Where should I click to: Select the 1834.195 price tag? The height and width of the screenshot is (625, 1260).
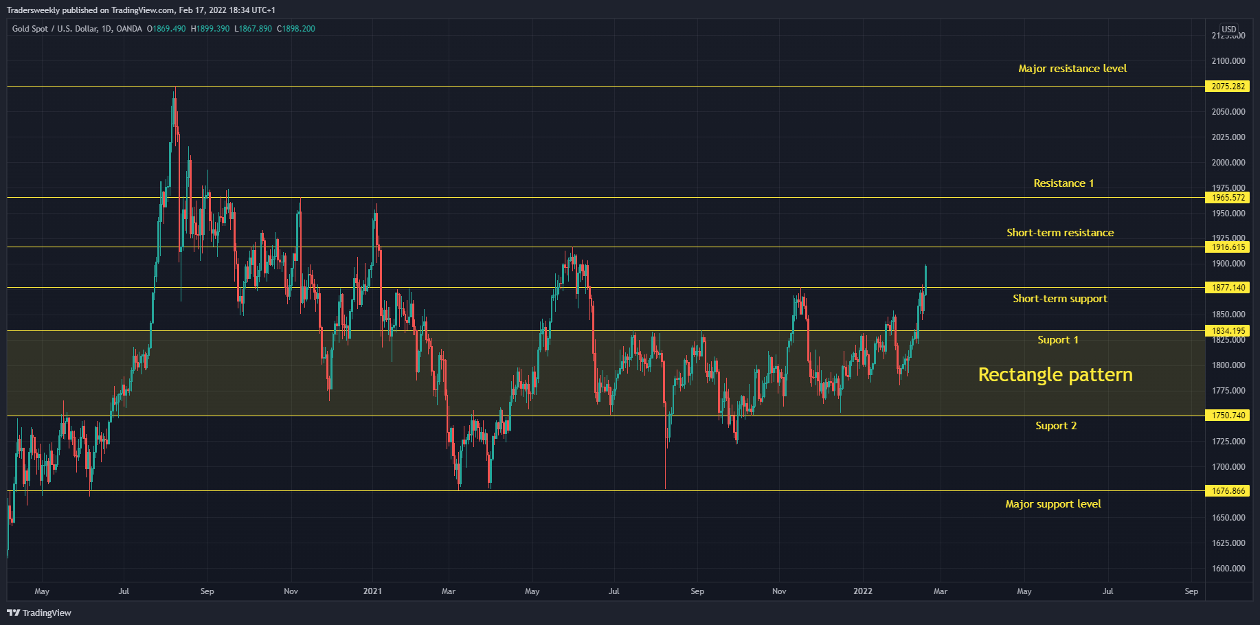point(1228,331)
